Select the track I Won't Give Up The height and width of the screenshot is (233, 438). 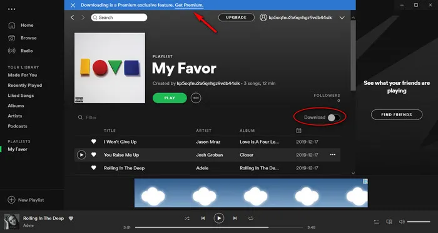pyautogui.click(x=120, y=142)
